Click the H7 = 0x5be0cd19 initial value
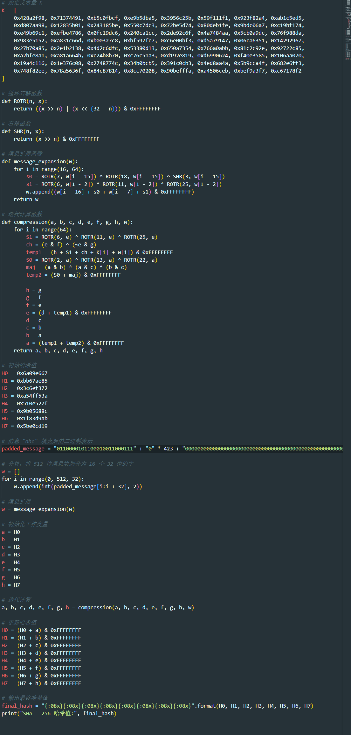The height and width of the screenshot is (735, 351). click(32, 426)
